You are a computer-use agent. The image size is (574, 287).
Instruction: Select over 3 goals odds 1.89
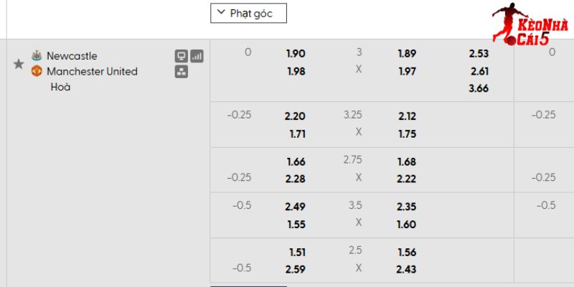407,53
